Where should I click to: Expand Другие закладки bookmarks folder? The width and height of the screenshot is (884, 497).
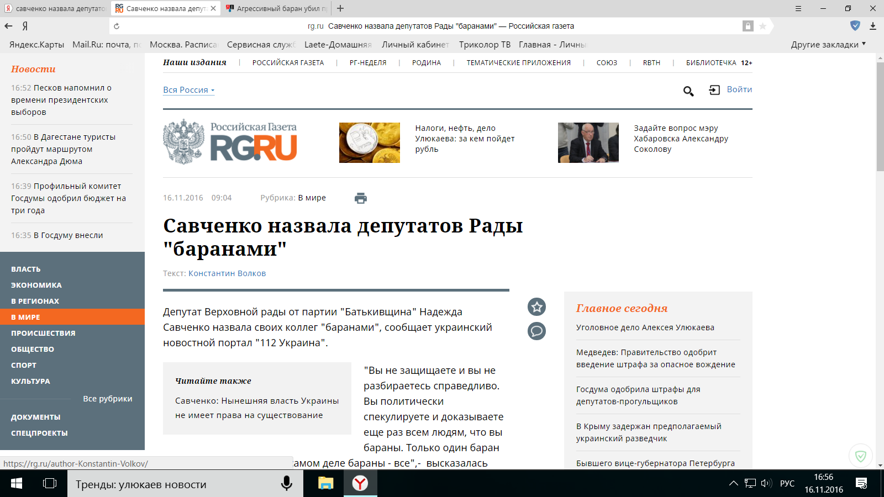[x=828, y=45]
